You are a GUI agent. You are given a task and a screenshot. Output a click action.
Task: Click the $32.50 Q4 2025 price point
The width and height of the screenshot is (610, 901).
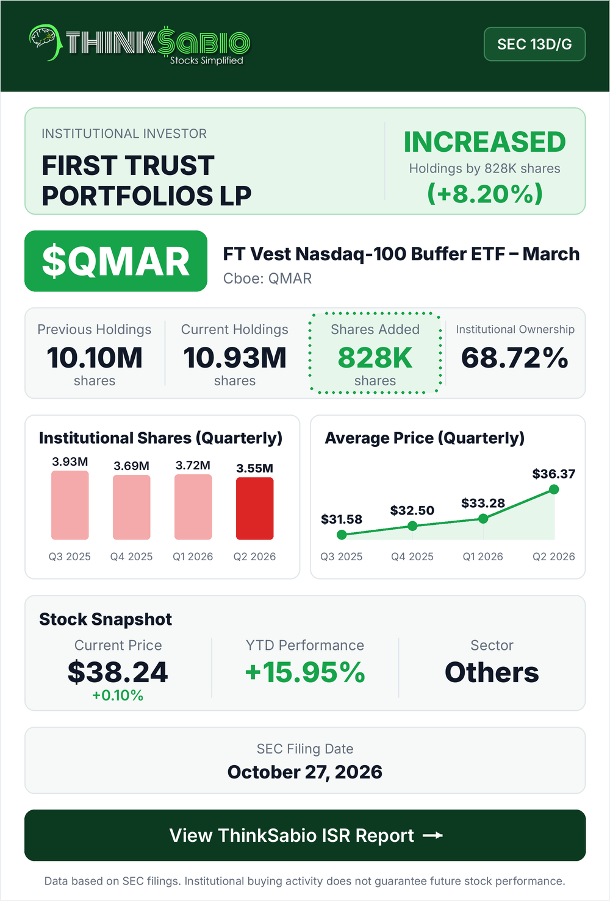412,525
